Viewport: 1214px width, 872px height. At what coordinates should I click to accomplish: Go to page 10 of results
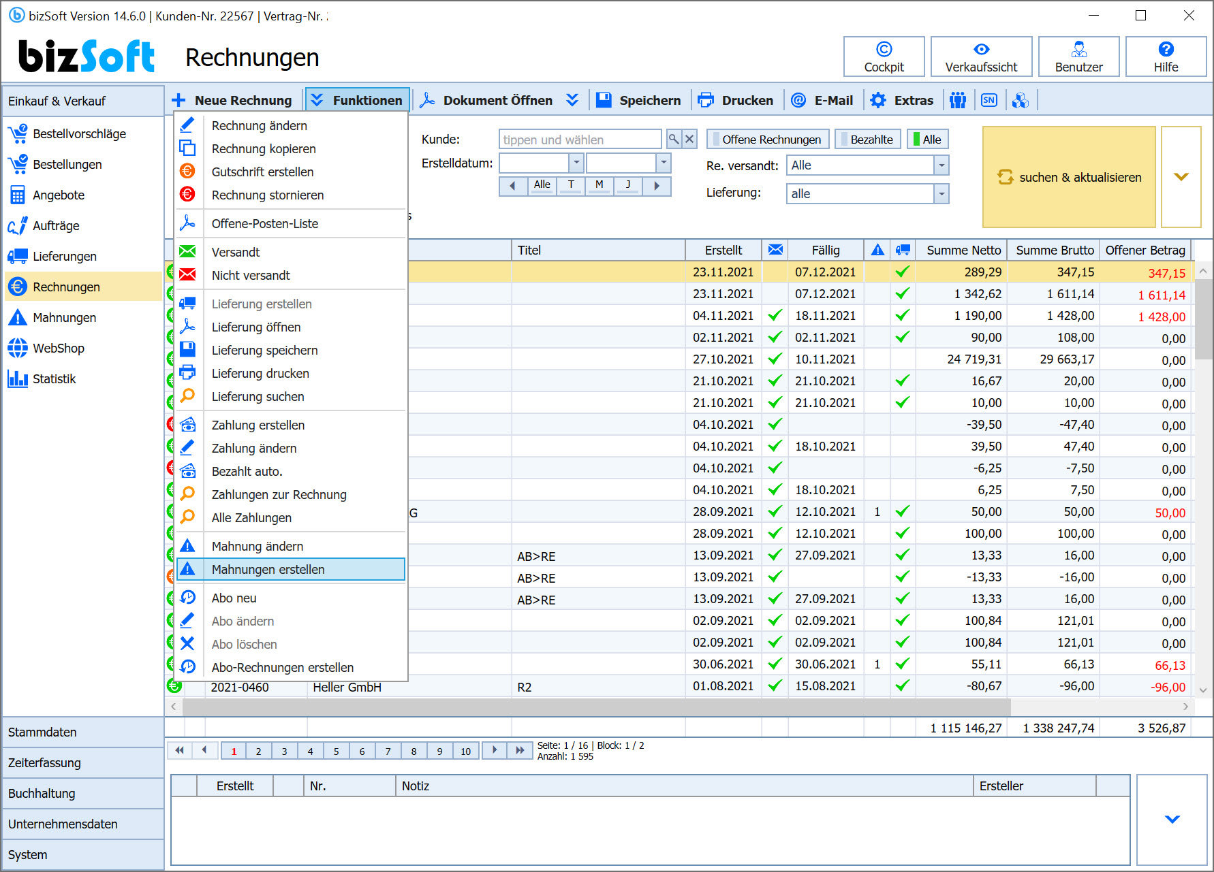click(x=466, y=752)
